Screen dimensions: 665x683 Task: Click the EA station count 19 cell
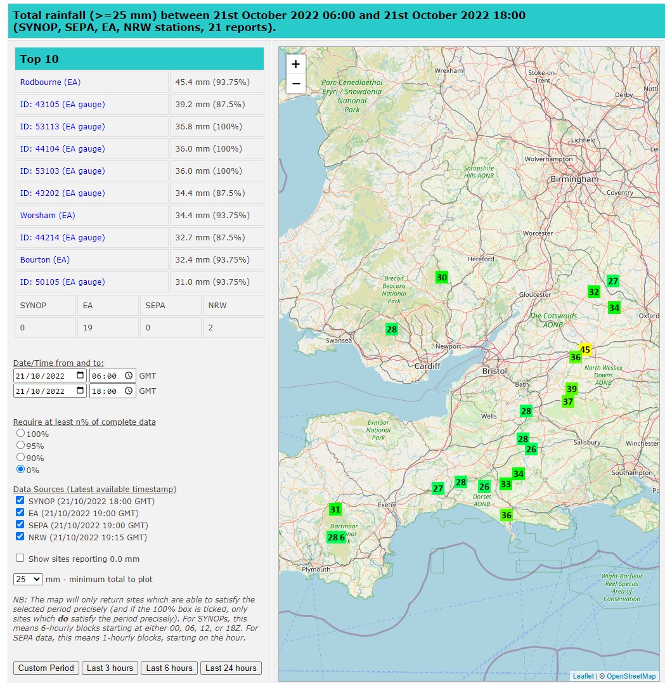(x=108, y=328)
